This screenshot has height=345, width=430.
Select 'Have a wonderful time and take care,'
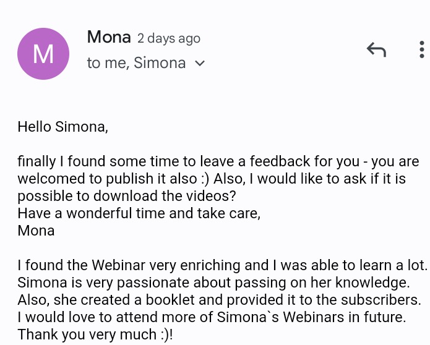[139, 213]
